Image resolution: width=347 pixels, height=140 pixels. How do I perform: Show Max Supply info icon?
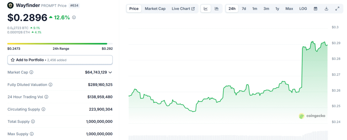(x=32, y=134)
